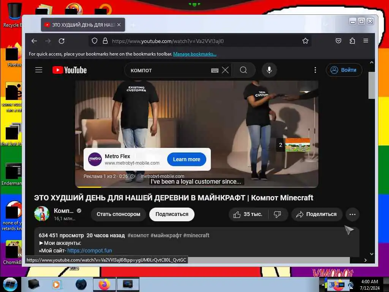The image size is (389, 292).
Task: Open the ChomikB desktop icon
Action: pyautogui.click(x=13, y=252)
